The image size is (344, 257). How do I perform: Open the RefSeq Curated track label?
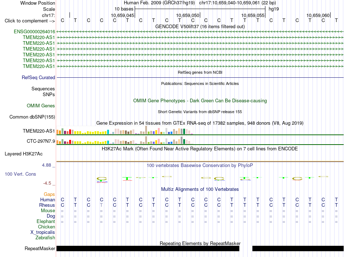tap(38, 77)
